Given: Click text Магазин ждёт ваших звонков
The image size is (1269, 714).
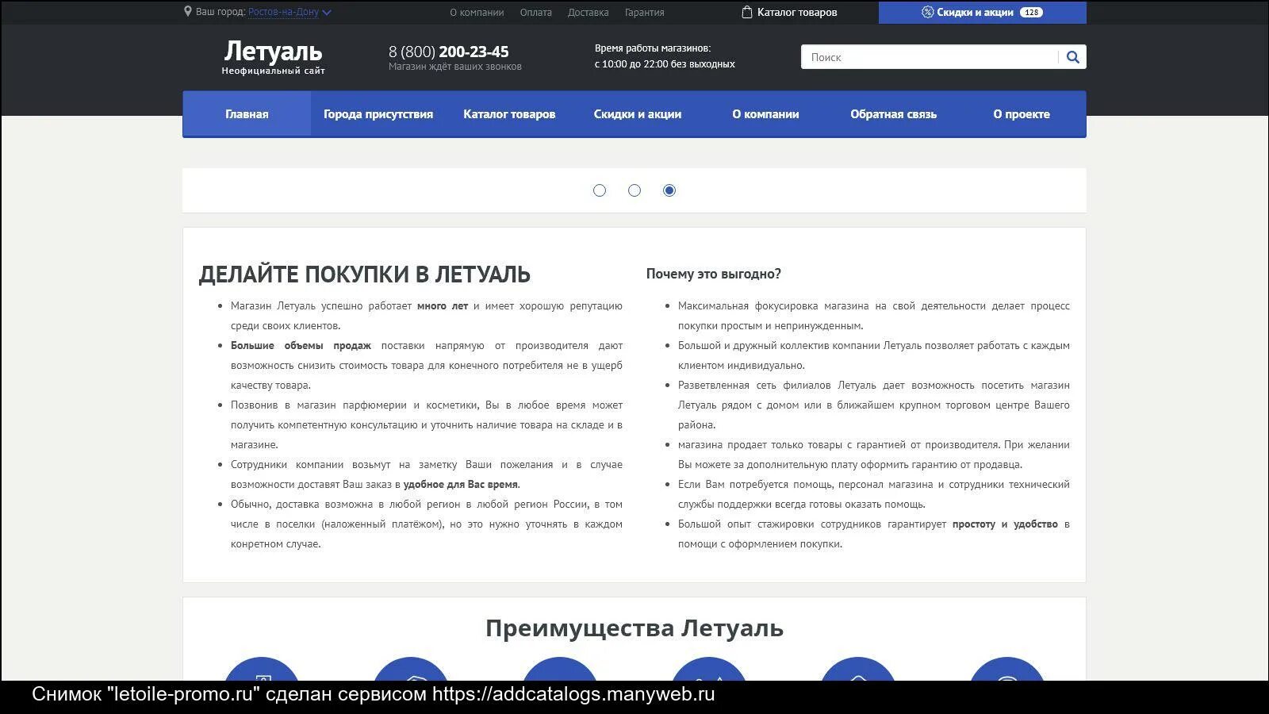Looking at the screenshot, I should pos(455,67).
